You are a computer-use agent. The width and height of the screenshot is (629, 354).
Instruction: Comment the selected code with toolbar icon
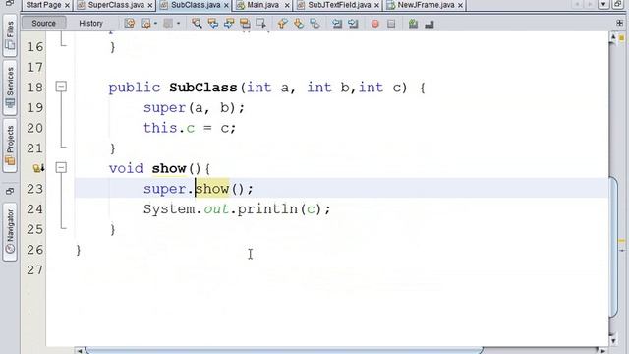click(413, 24)
